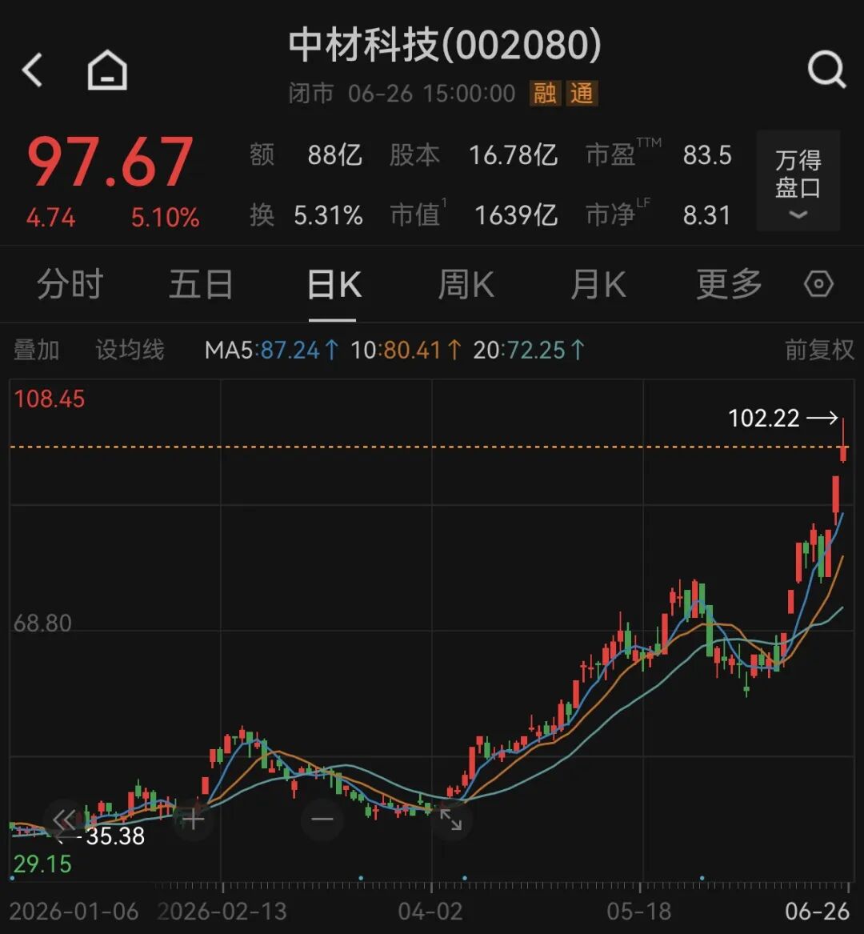Tap MA20 value 72.25

pos(535,351)
